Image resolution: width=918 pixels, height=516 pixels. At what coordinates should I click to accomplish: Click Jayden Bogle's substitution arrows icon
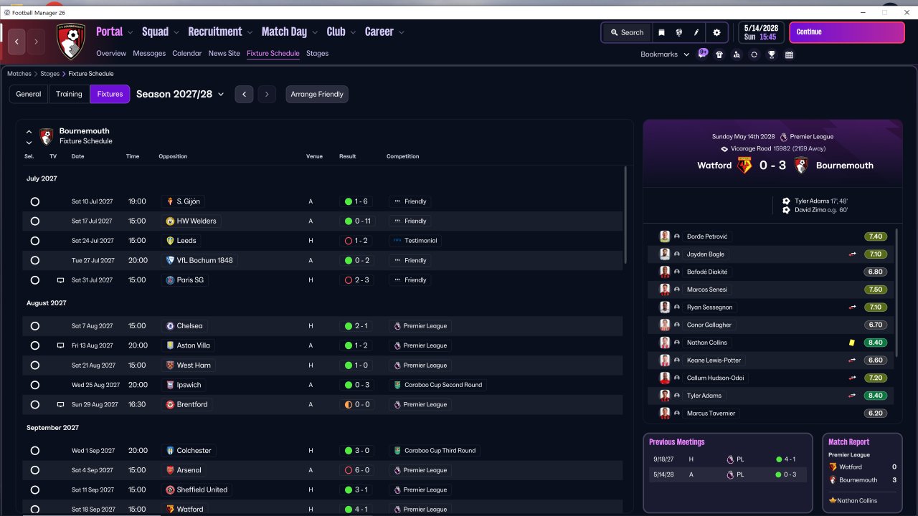(853, 254)
